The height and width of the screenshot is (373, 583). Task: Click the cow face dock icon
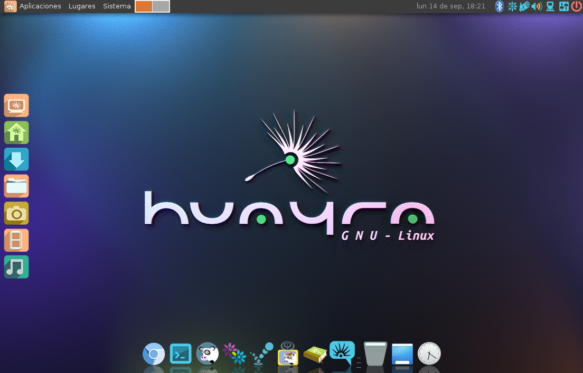[x=208, y=353]
